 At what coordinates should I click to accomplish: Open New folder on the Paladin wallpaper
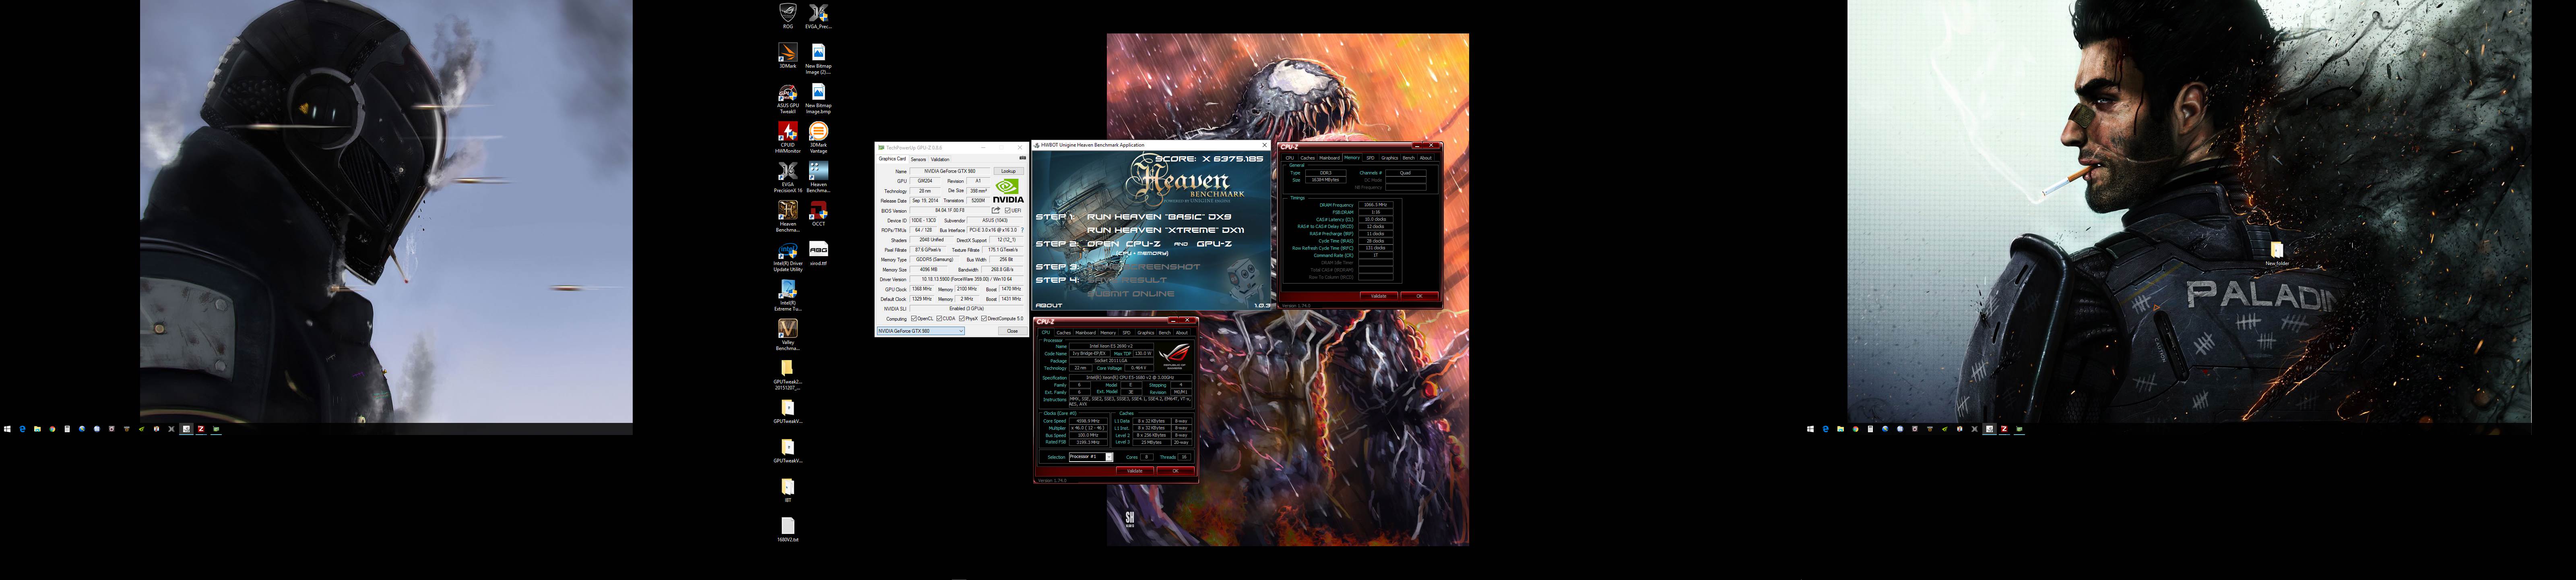[x=2277, y=253]
